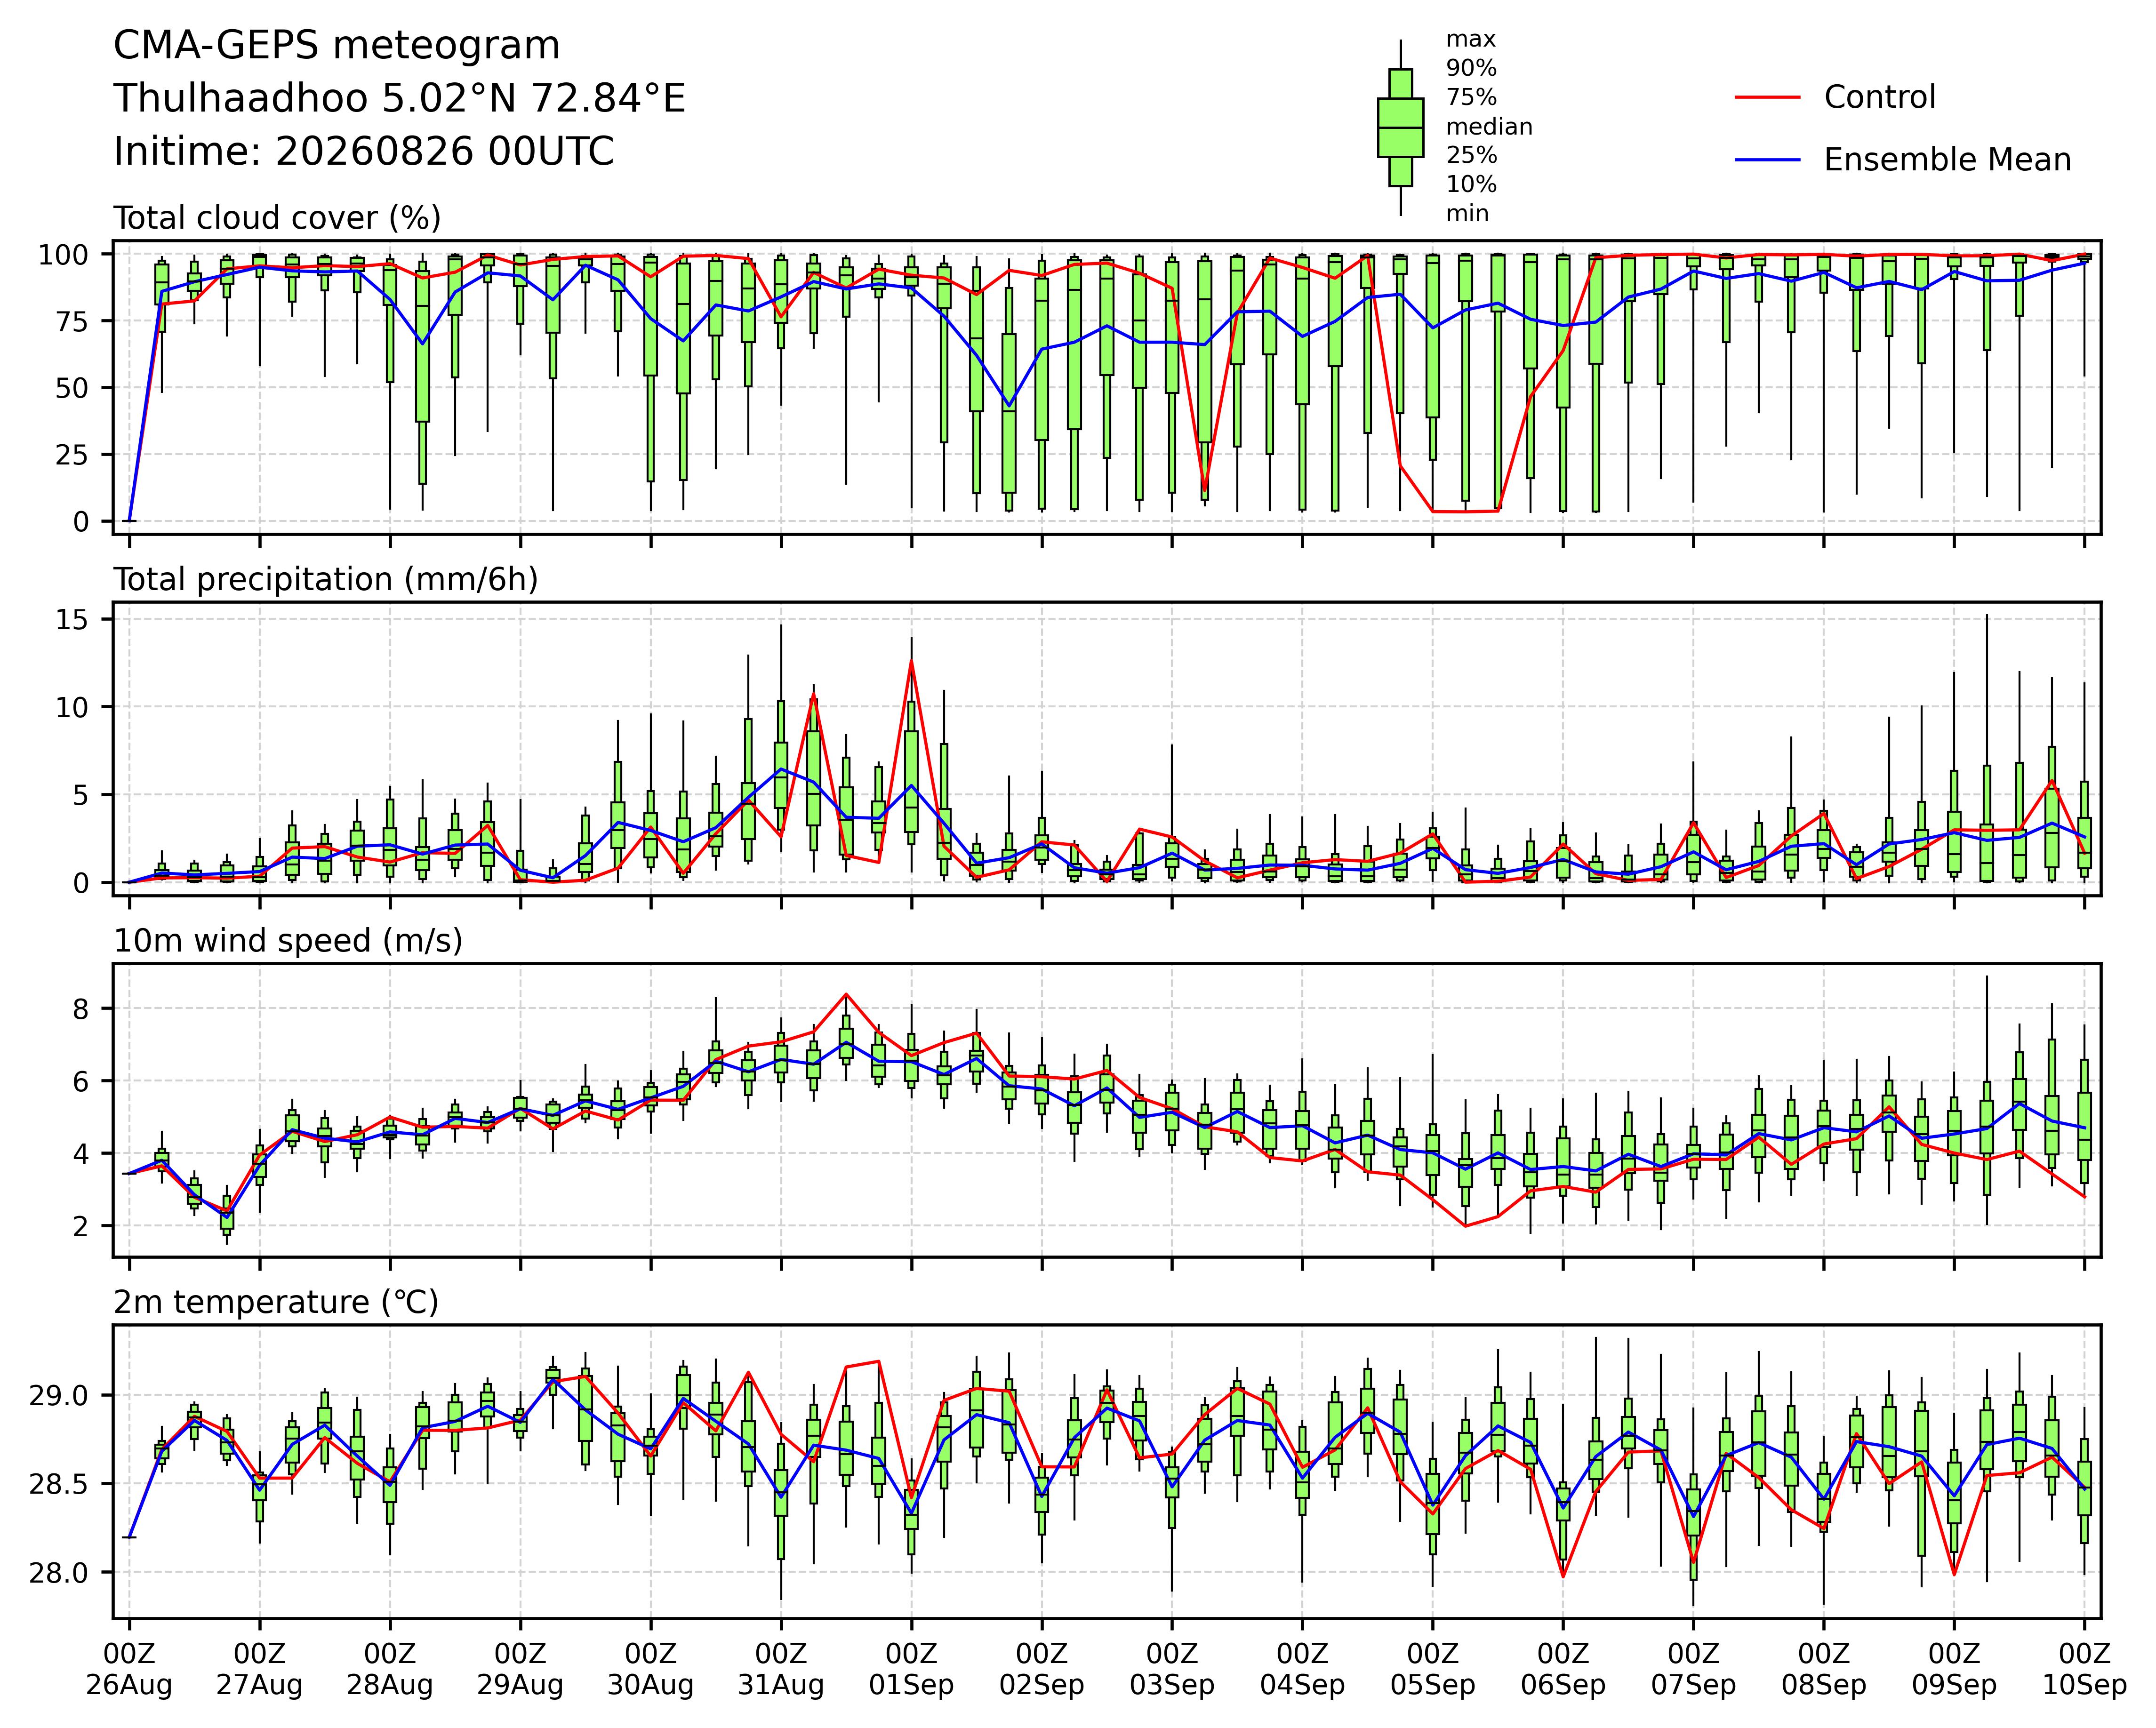Click the '90%' percentile legend label
The image size is (2156, 1728).
click(1471, 69)
